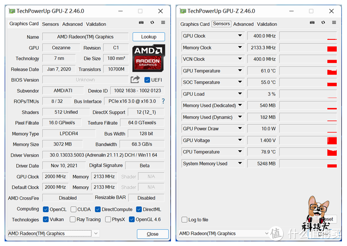Expand the CPU Temperature sensor dropdown

click(240, 152)
